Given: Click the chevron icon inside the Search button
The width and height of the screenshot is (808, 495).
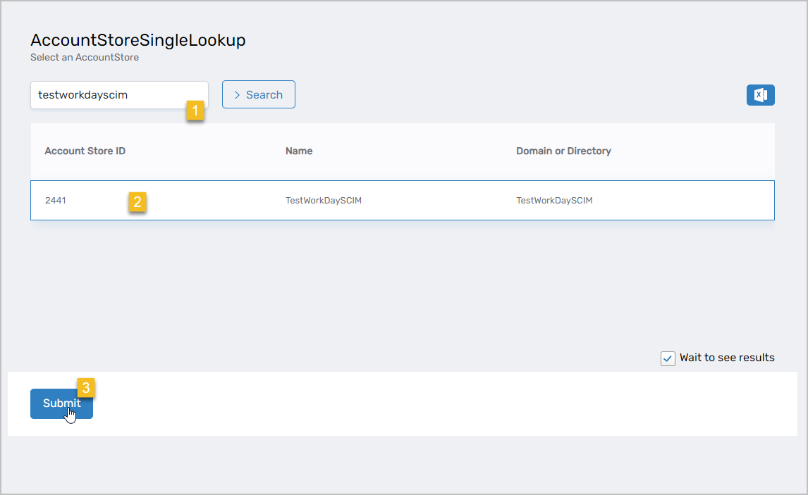Looking at the screenshot, I should pos(237,95).
